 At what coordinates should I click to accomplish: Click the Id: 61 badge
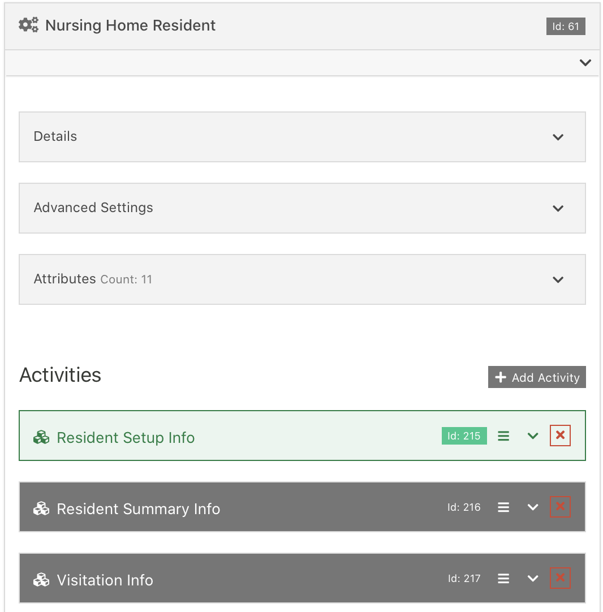(x=566, y=26)
